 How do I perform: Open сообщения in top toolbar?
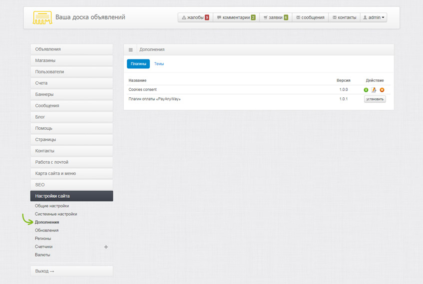310,17
